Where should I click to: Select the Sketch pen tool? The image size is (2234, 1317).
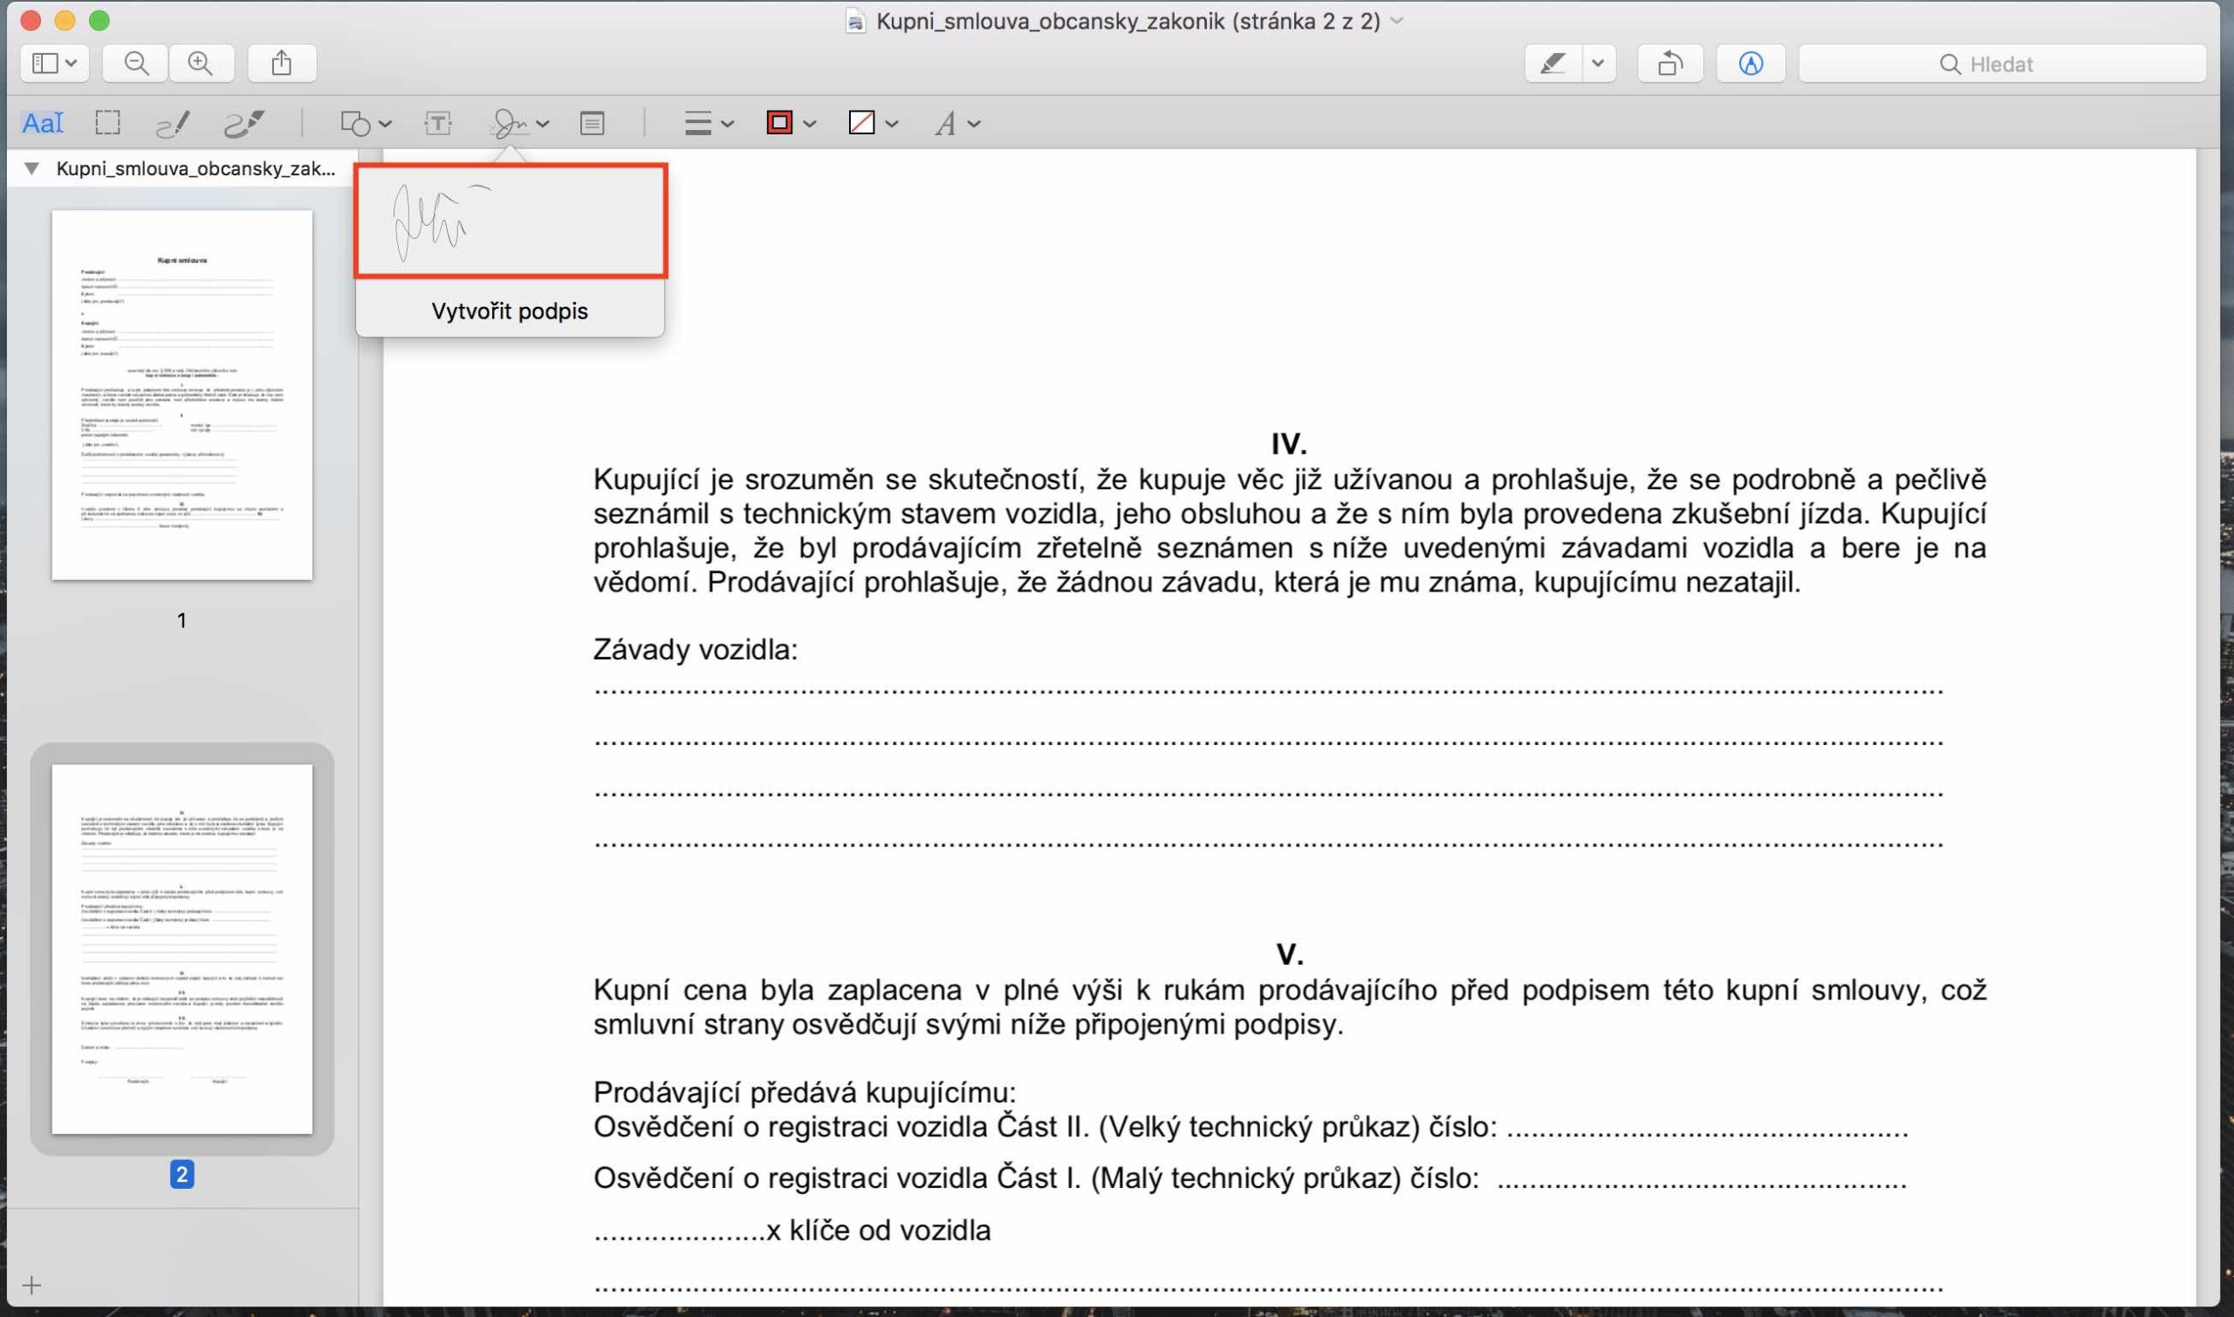[x=172, y=123]
